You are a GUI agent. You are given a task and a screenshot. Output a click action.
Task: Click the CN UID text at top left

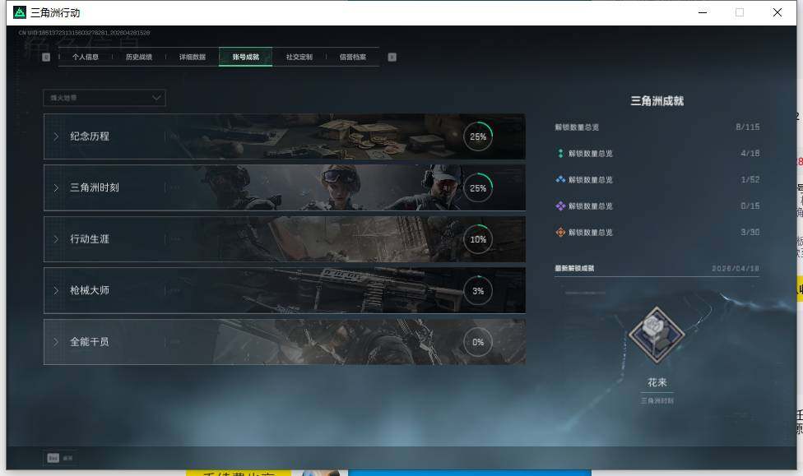coord(84,33)
